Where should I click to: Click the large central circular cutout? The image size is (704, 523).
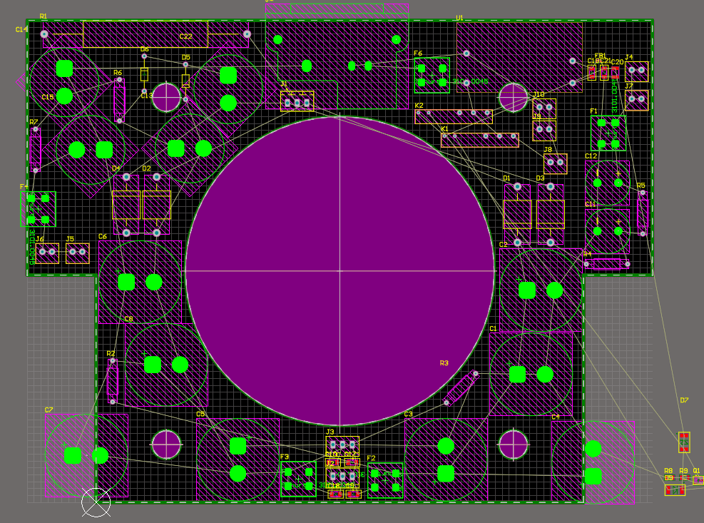tap(340, 271)
